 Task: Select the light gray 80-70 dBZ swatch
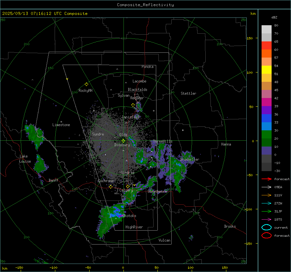click(x=266, y=29)
